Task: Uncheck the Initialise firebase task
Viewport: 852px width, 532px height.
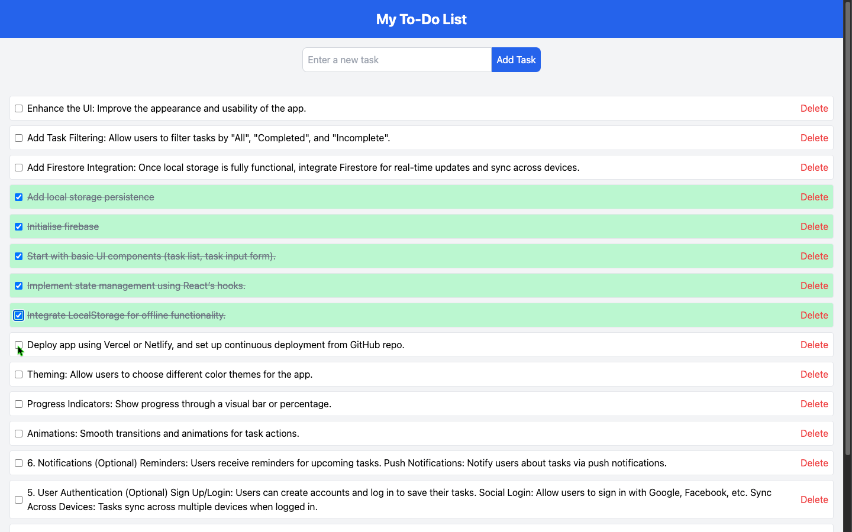Action: tap(19, 227)
